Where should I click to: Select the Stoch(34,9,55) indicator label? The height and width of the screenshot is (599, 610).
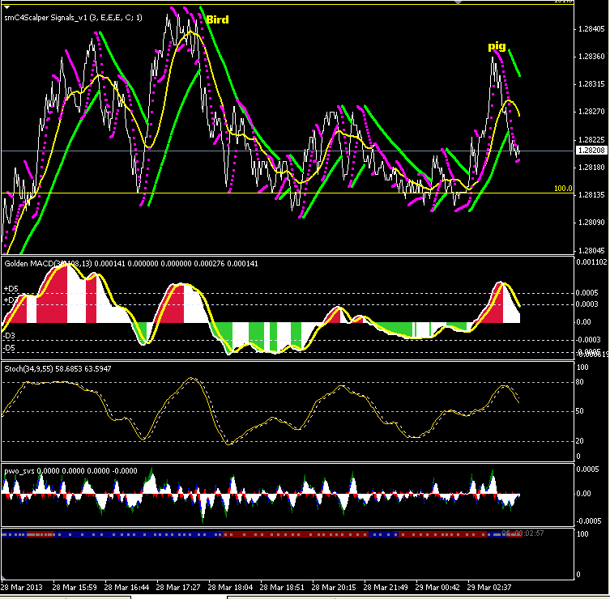tap(58, 369)
